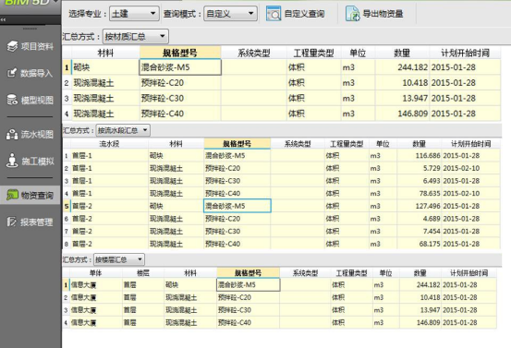Open 模型视图 sidebar icon

click(x=12, y=100)
